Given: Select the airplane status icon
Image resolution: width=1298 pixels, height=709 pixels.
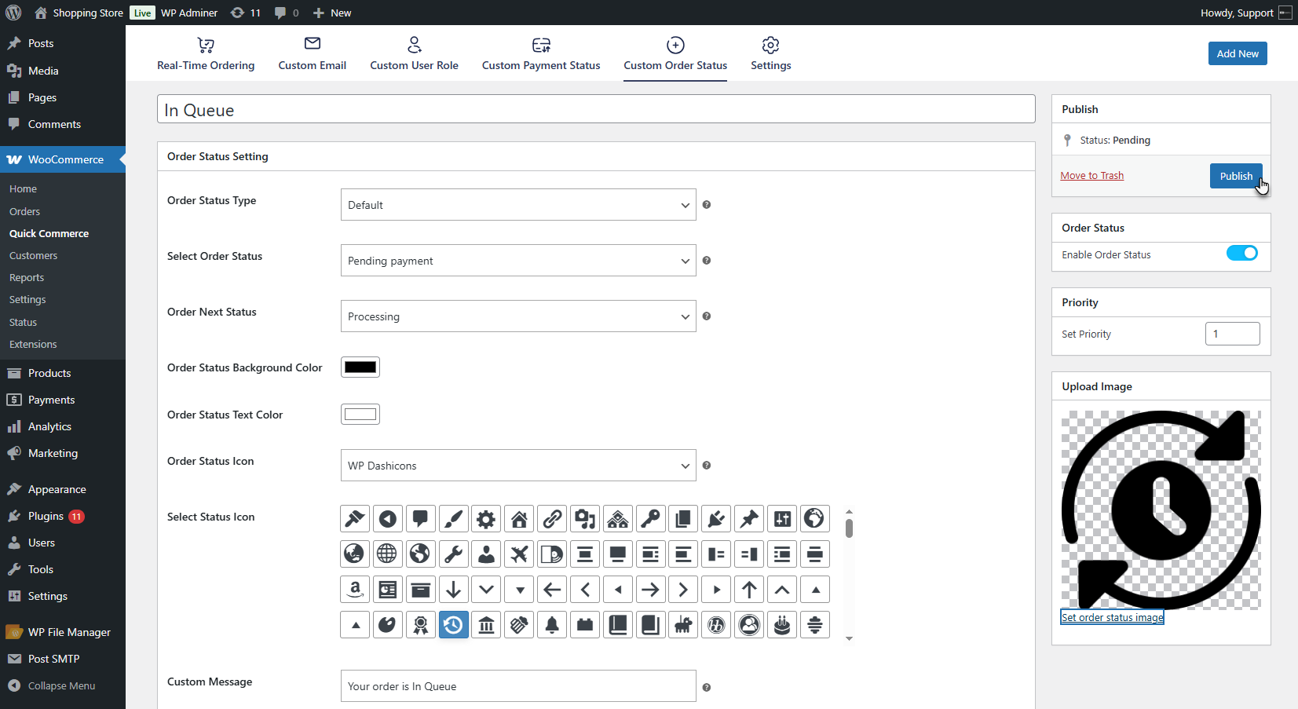Looking at the screenshot, I should [519, 554].
